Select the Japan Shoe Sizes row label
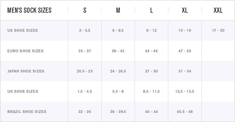The width and height of the screenshot is (235, 122). point(26,71)
